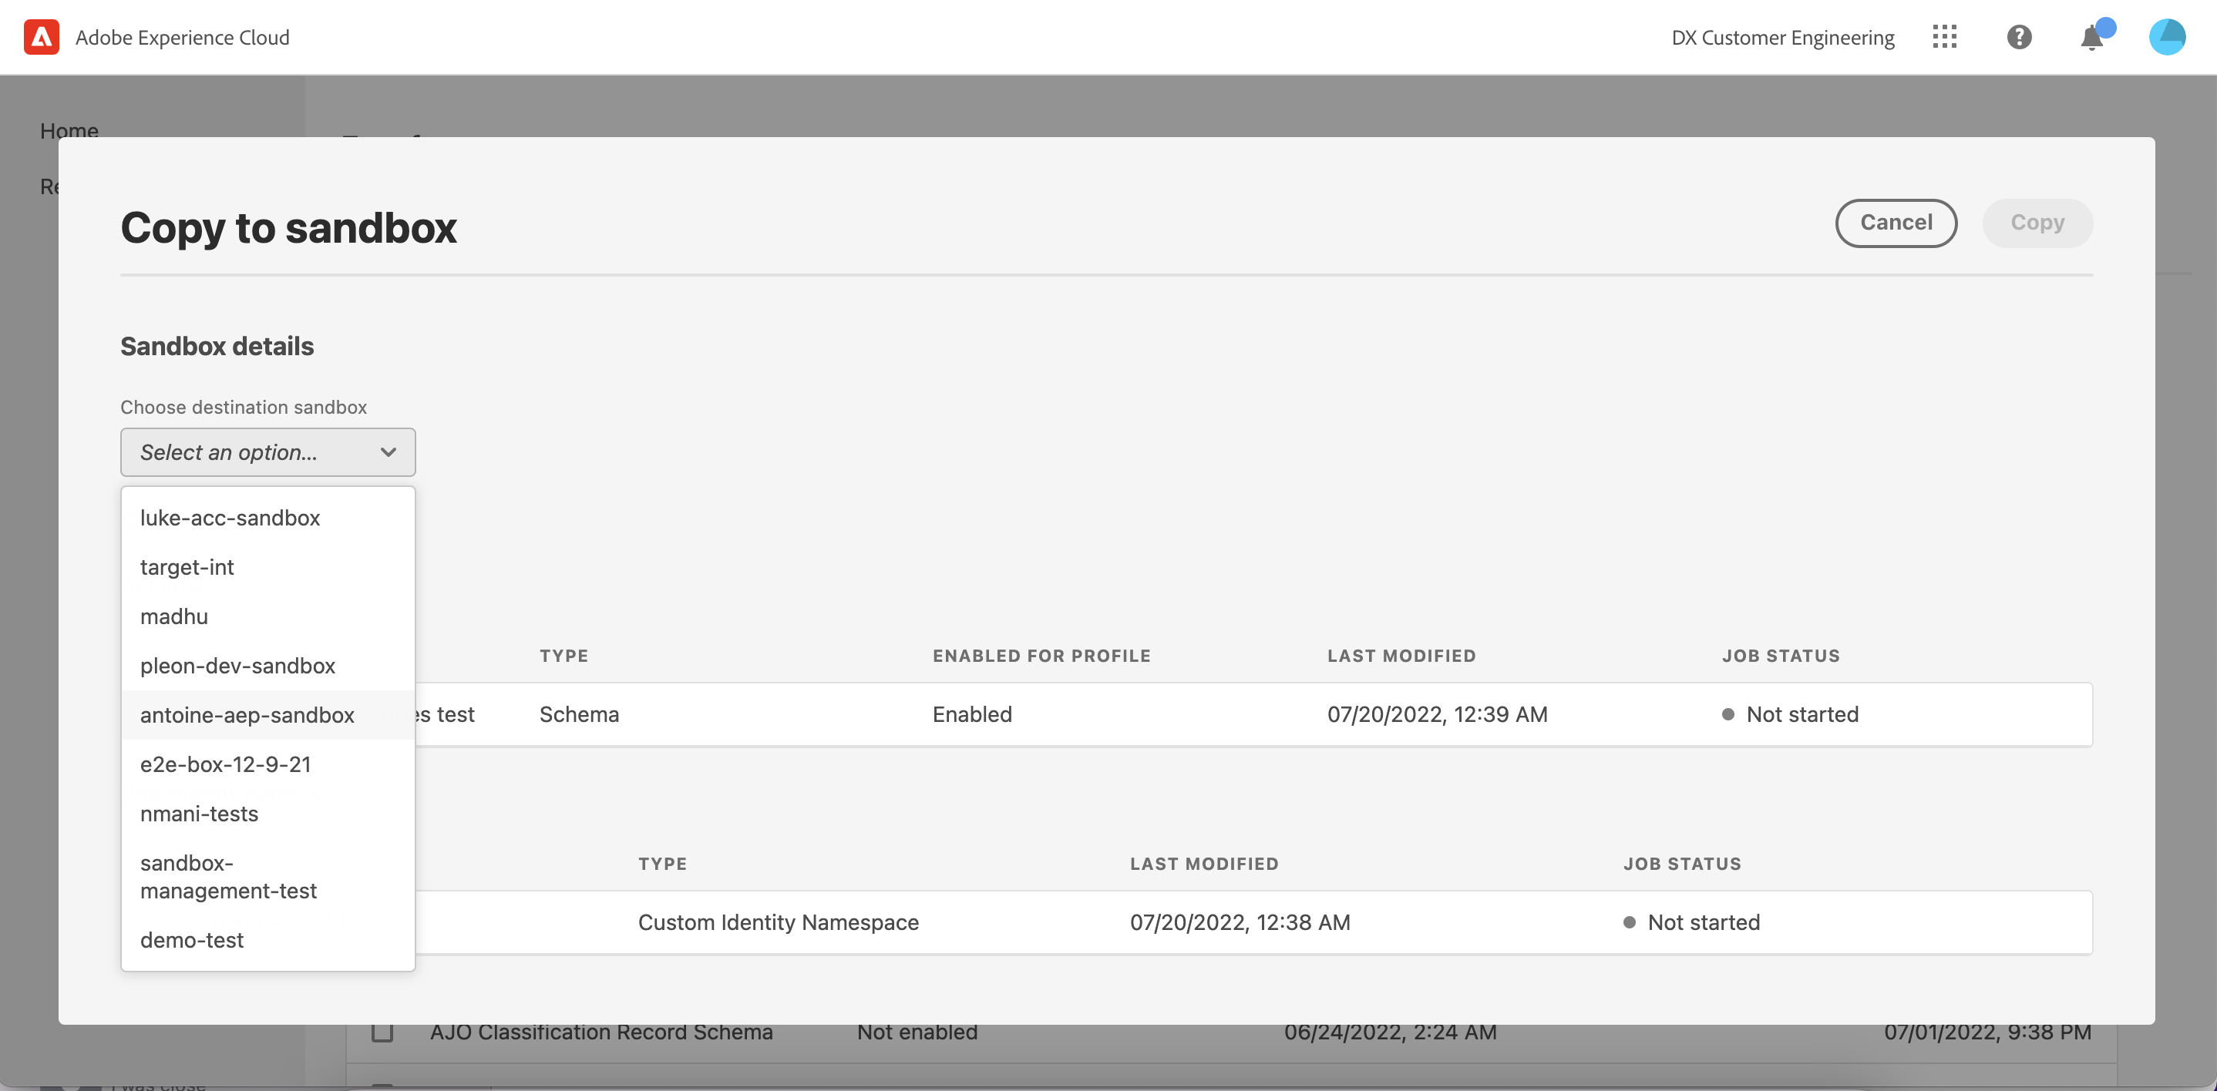The height and width of the screenshot is (1091, 2217).
Task: Click the destination sandbox dropdown chevron
Action: [x=389, y=452]
